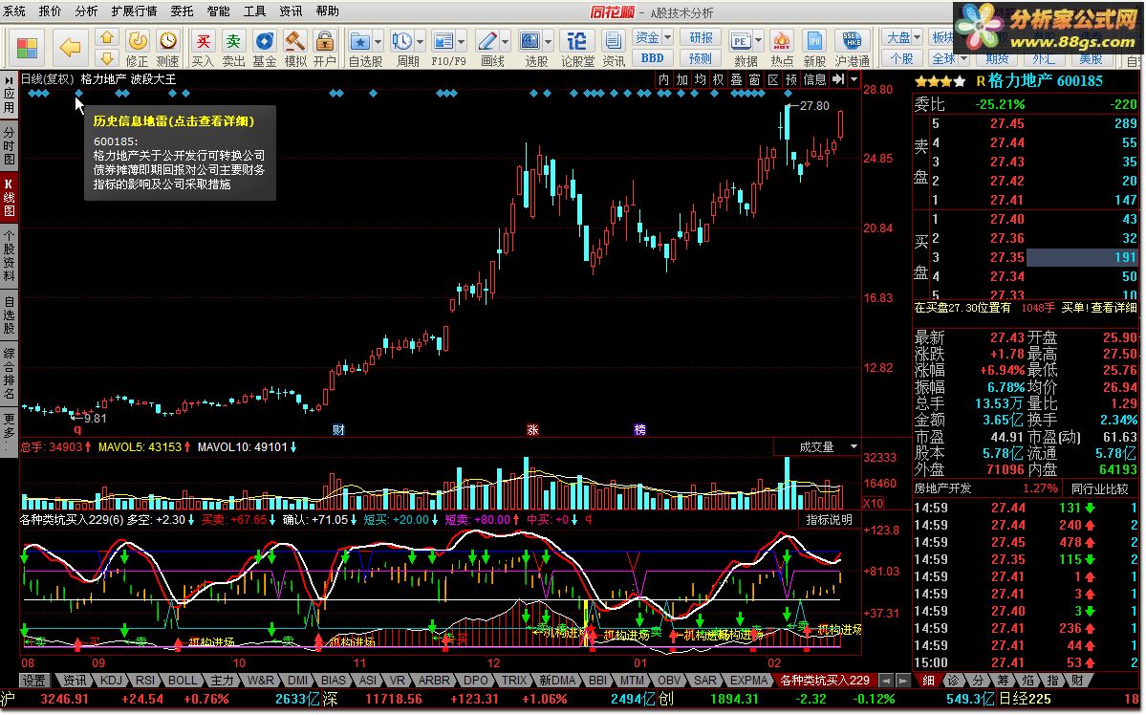The image size is (1146, 715).
Task: Expand the 画线 dropdown arrow
Action: tap(506, 42)
